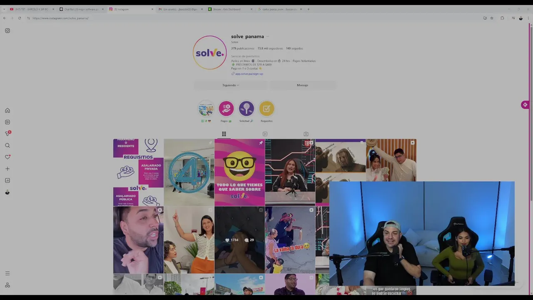Click the solve_panama username heading

coord(247,36)
